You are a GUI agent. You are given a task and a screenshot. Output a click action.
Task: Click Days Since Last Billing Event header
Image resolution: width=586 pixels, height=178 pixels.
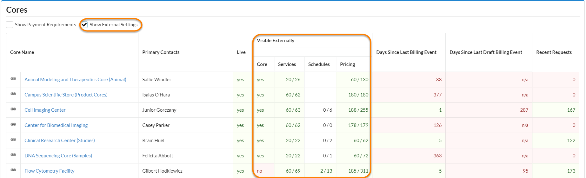(x=406, y=52)
